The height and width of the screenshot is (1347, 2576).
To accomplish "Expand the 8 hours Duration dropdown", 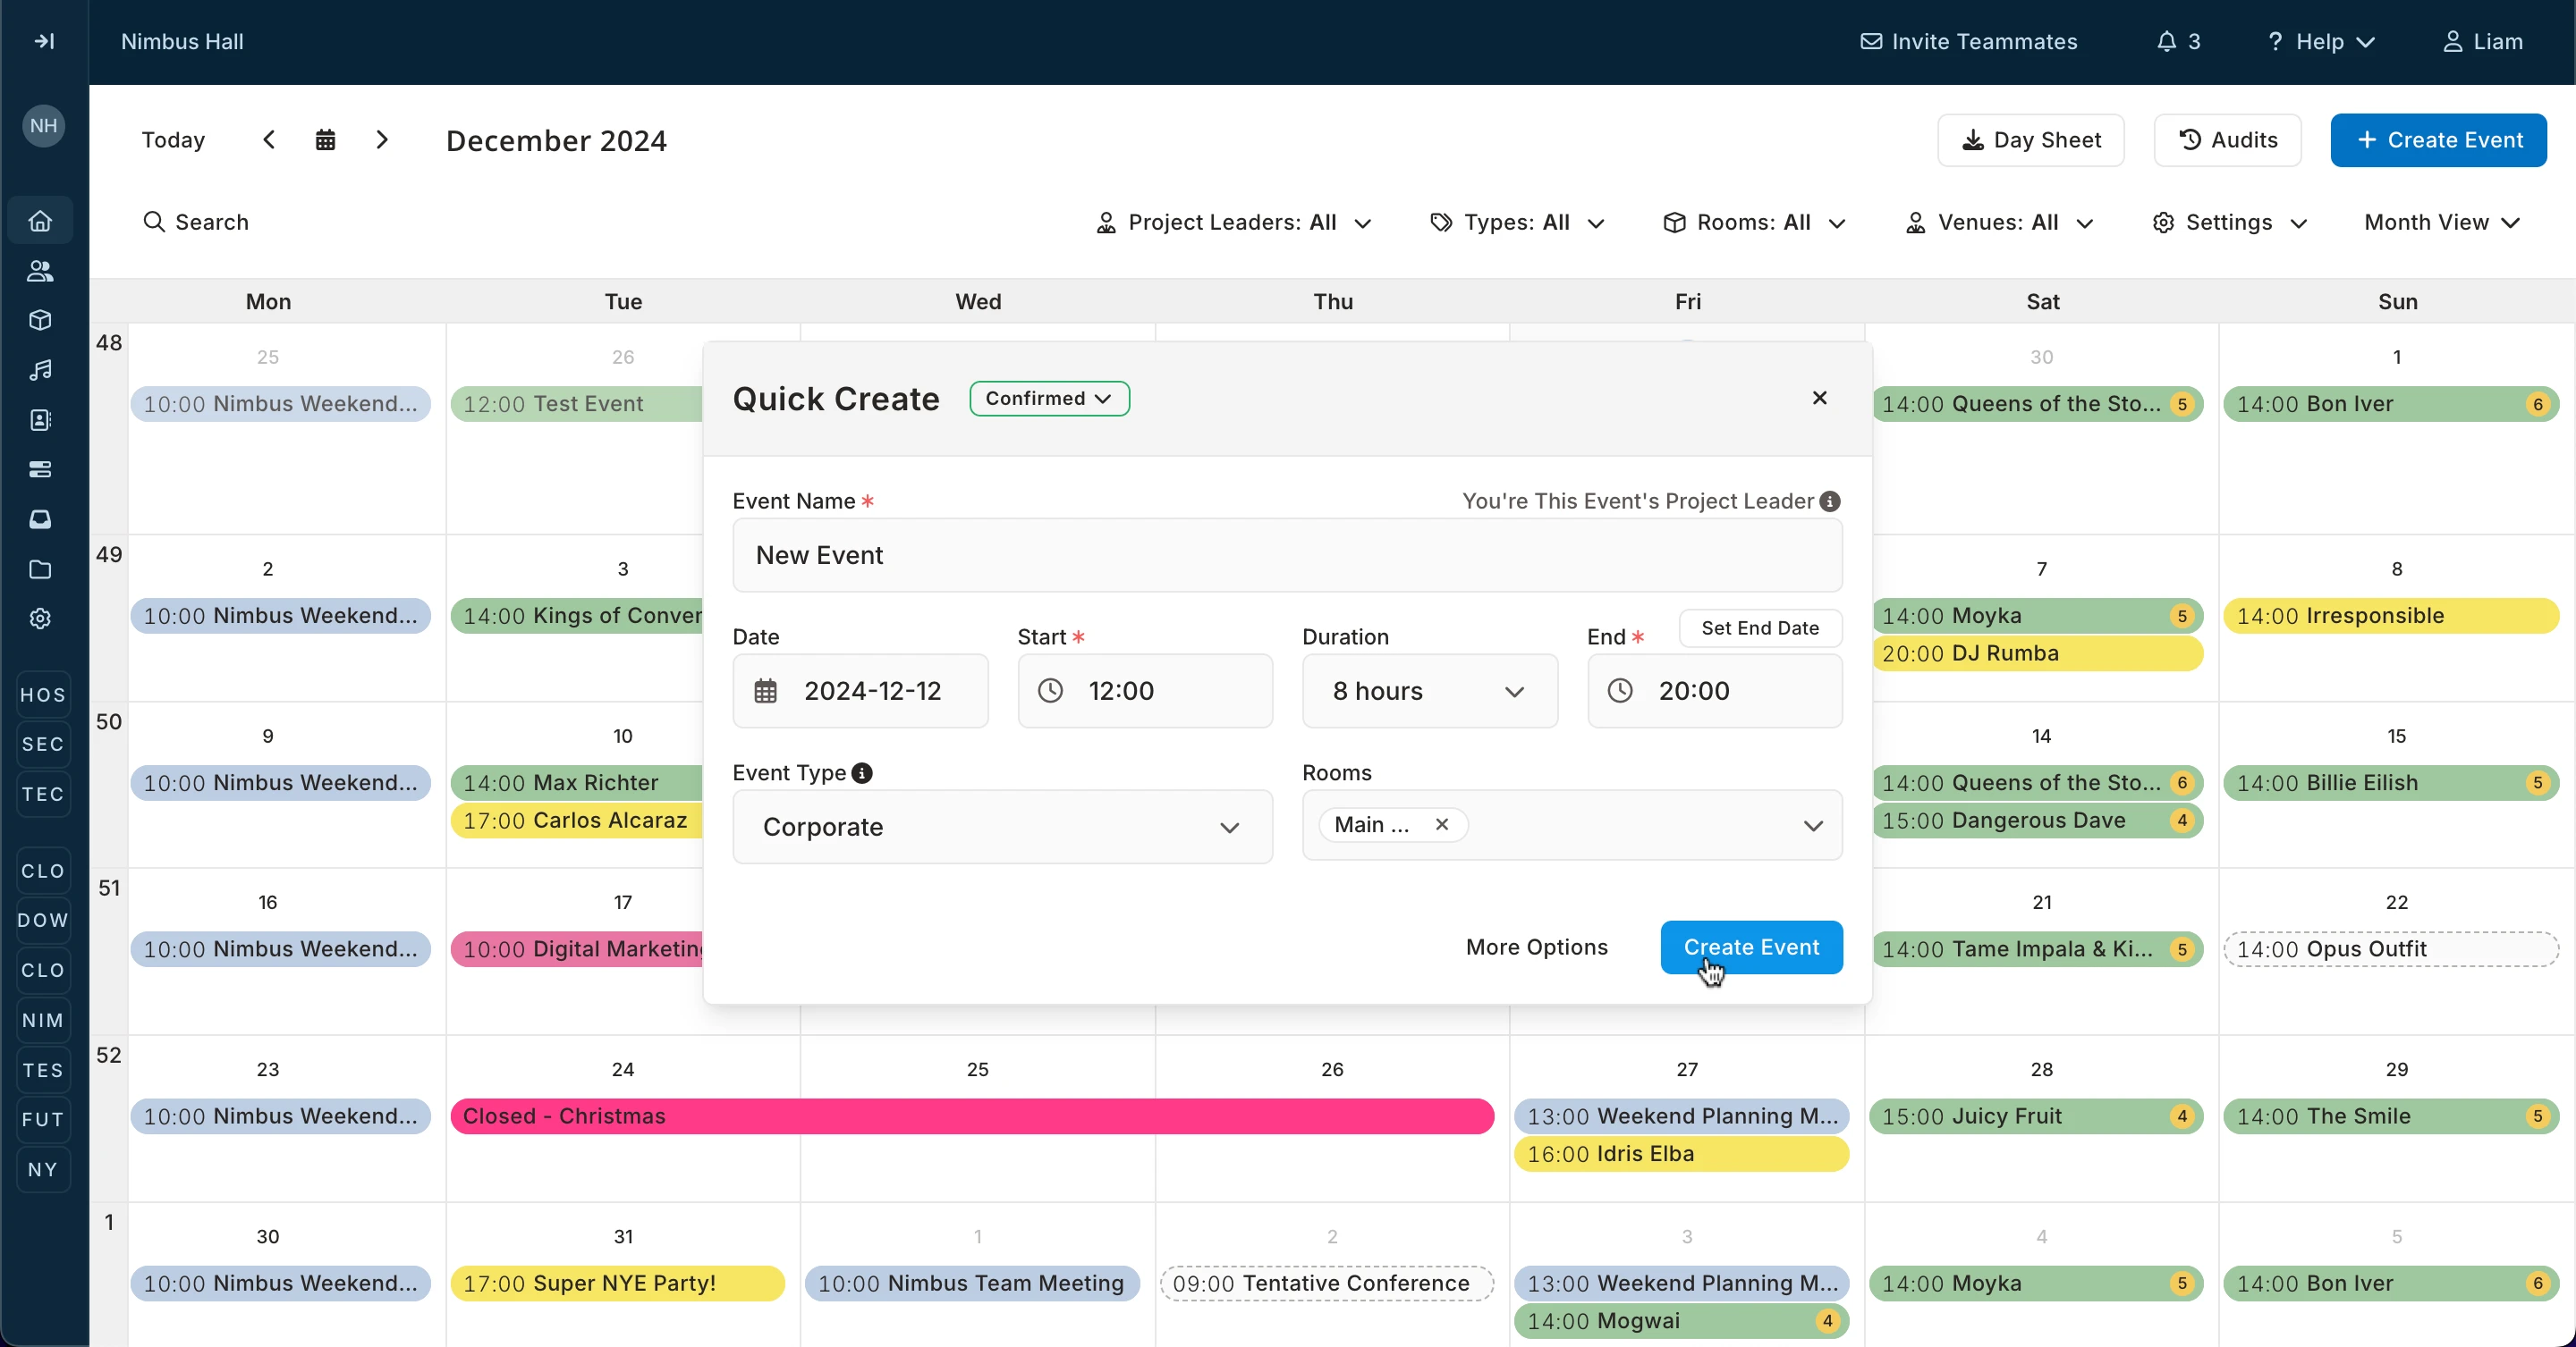I will 1429,692.
